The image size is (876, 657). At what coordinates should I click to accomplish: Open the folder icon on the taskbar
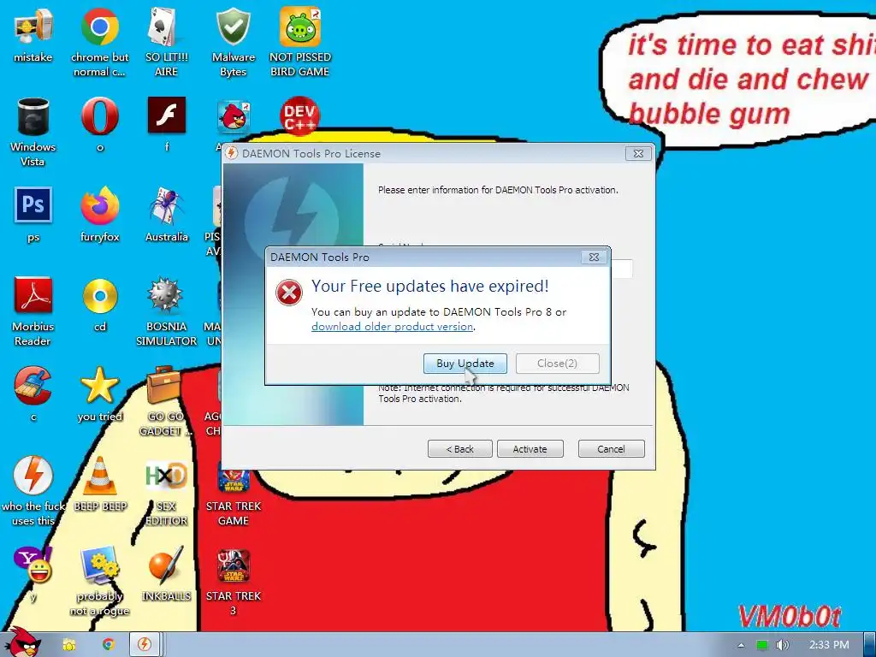coord(69,644)
